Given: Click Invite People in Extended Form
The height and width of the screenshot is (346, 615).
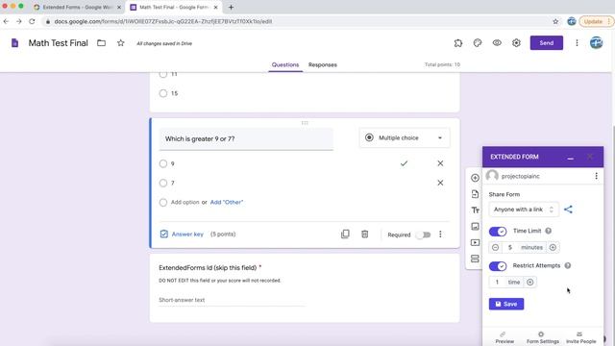Looking at the screenshot, I should pyautogui.click(x=580, y=337).
